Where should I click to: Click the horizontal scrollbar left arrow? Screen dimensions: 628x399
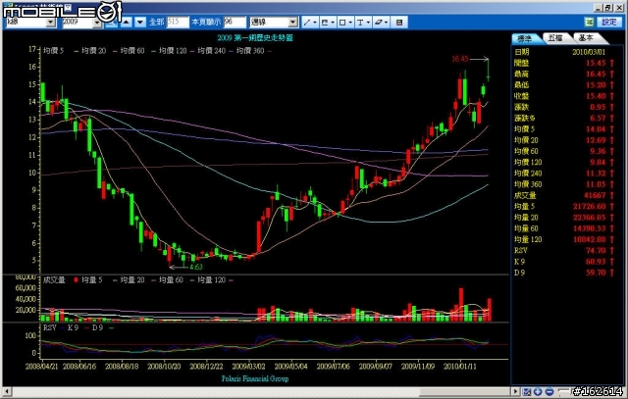click(x=7, y=391)
